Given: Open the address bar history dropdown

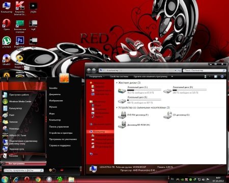Looking at the screenshot, I should pos(176,70).
